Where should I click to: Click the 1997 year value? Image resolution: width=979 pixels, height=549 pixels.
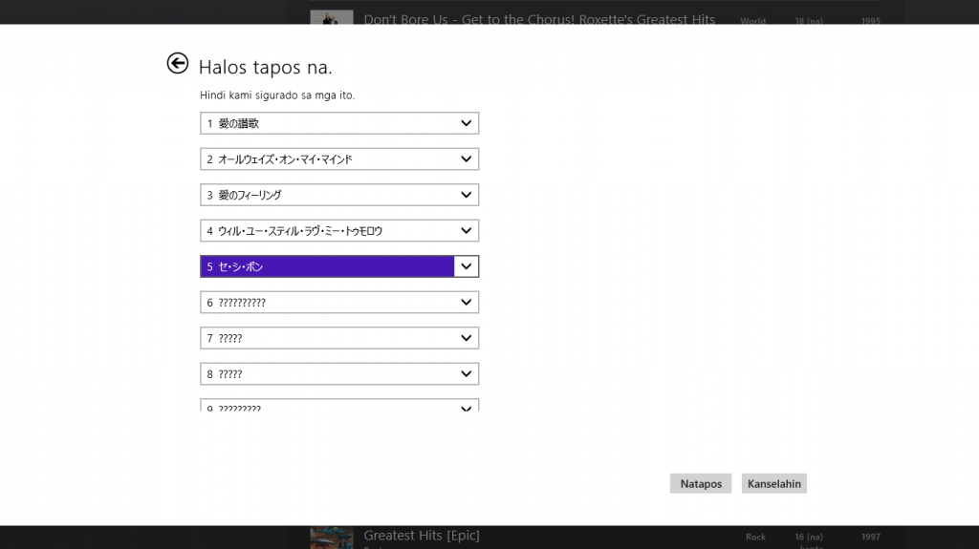870,537
